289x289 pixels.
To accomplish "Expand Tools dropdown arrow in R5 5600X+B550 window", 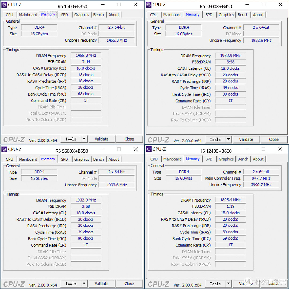I will coord(84,284).
